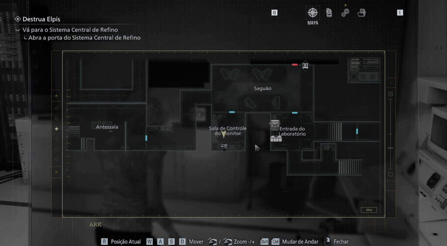
Task: Select the objective marker near red door
Action: point(305,65)
